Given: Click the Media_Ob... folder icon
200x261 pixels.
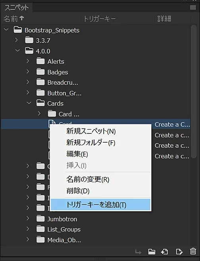Looking at the screenshot, I should (x=40, y=240).
